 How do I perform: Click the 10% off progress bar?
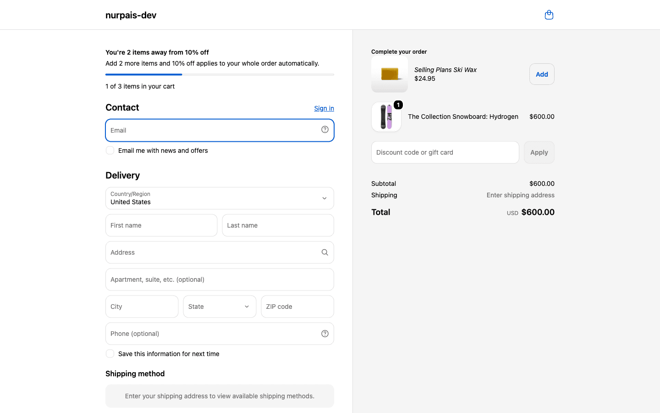click(x=220, y=74)
